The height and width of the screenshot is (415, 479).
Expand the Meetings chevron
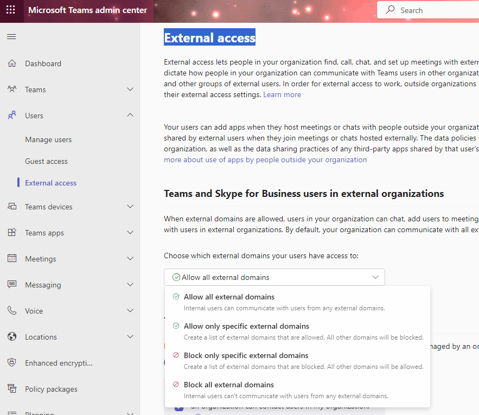(x=130, y=258)
